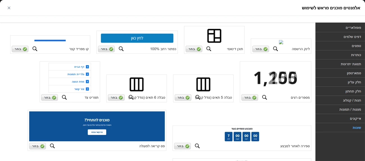Click the broken image in לינק הרשמה card
Viewport: 365px width, 161px height.
pyautogui.click(x=281, y=42)
